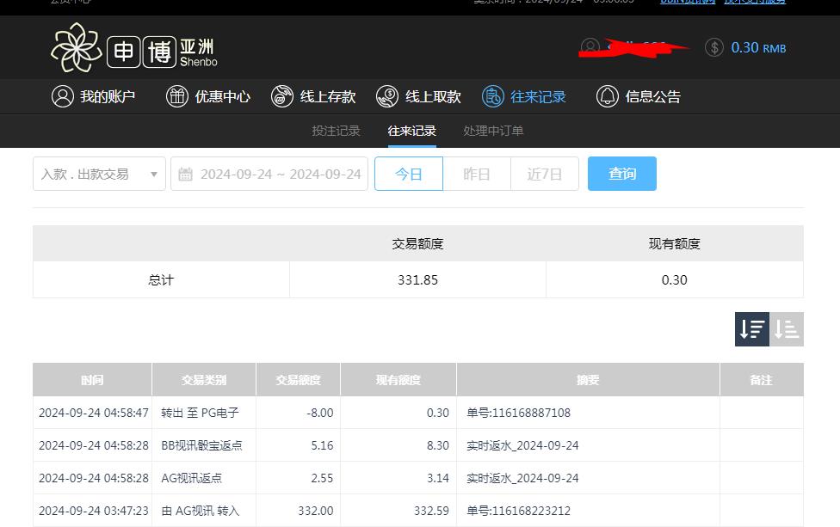Enable ascending sort order
The image size is (840, 527).
pos(787,329)
